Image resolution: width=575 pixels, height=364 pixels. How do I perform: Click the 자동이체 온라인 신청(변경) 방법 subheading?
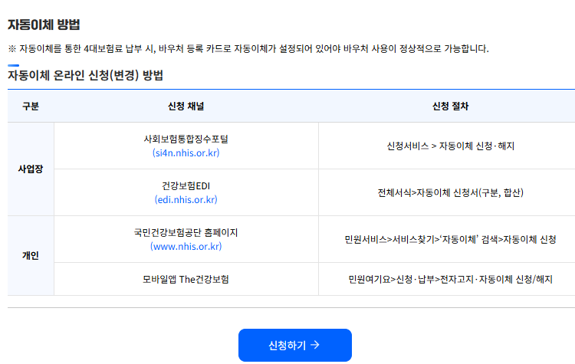85,75
